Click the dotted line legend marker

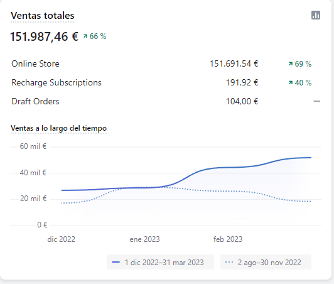pos(229,262)
